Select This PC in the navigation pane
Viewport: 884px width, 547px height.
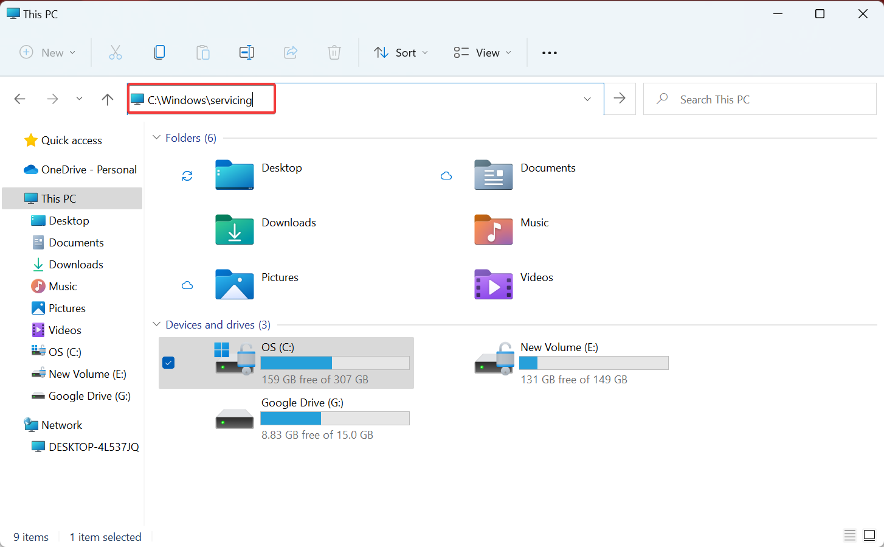(x=72, y=198)
